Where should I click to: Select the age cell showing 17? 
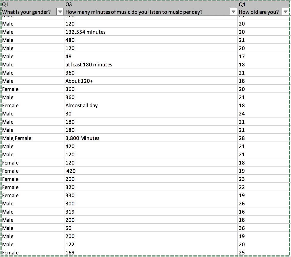tap(264, 56)
